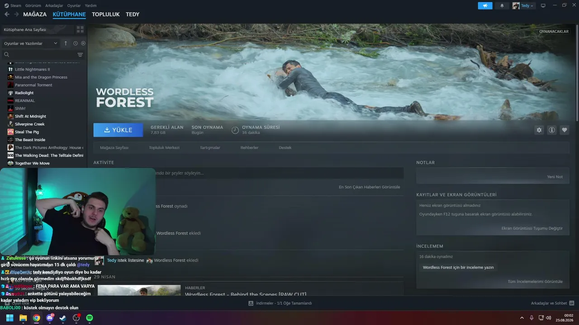Screen dimensions: 579x325
Task: Click the tray microphone icon
Action: 532,318
